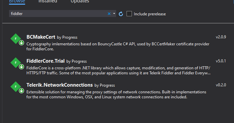Click the proxy settings description of Telerik.NetworkConnections
This screenshot has width=234, height=123.
[x=116, y=94]
